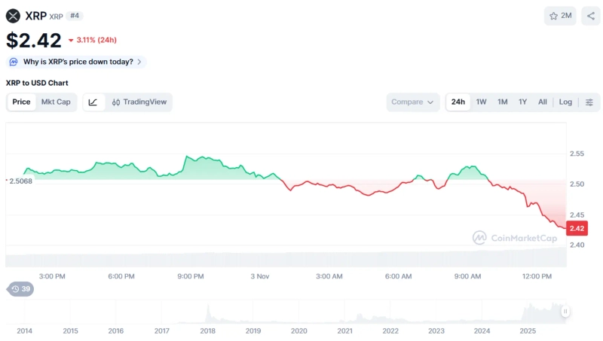Switch chart to Mkt Cap view
The height and width of the screenshot is (341, 603).
click(56, 102)
